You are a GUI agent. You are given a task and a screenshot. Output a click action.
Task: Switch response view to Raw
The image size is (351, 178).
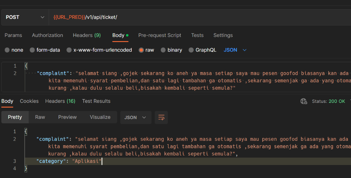click(x=40, y=117)
